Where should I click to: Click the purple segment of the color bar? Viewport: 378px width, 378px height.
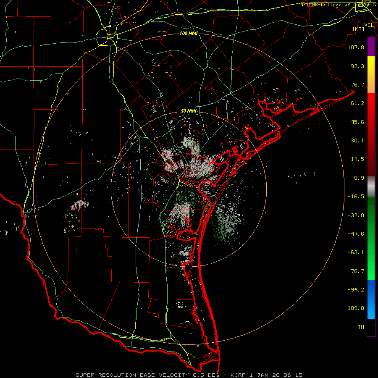pyautogui.click(x=371, y=47)
